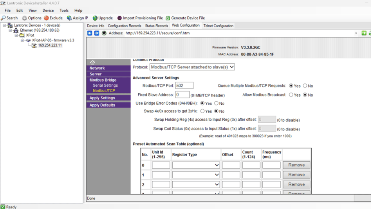Click the XPort folder icon

click(22, 35)
